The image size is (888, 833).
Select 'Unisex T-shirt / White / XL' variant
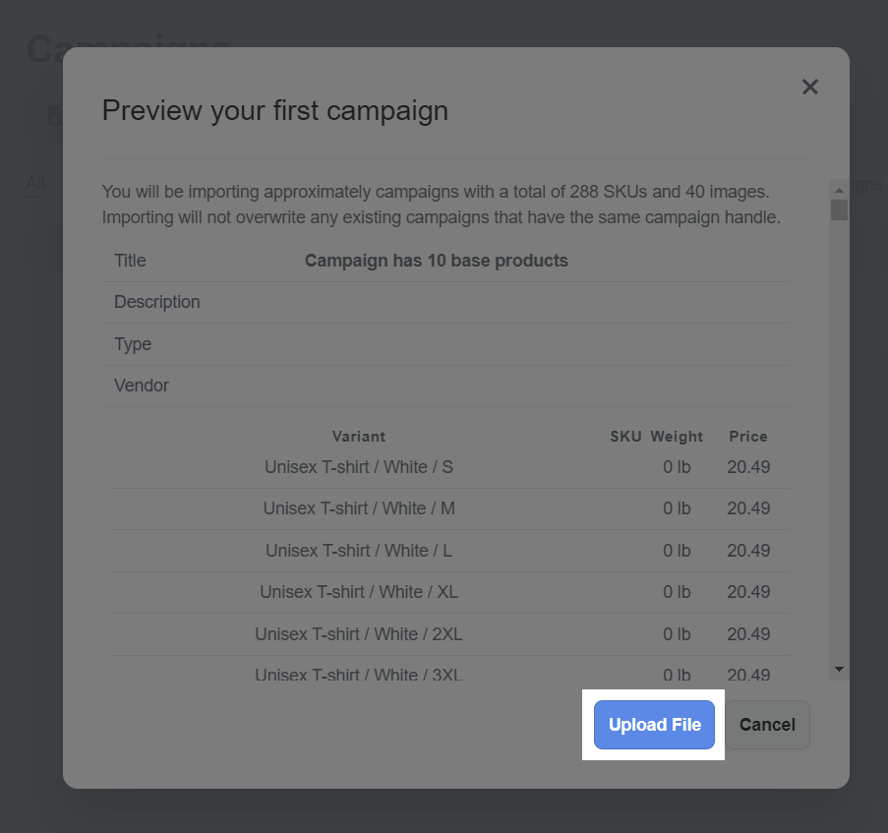[x=359, y=592]
